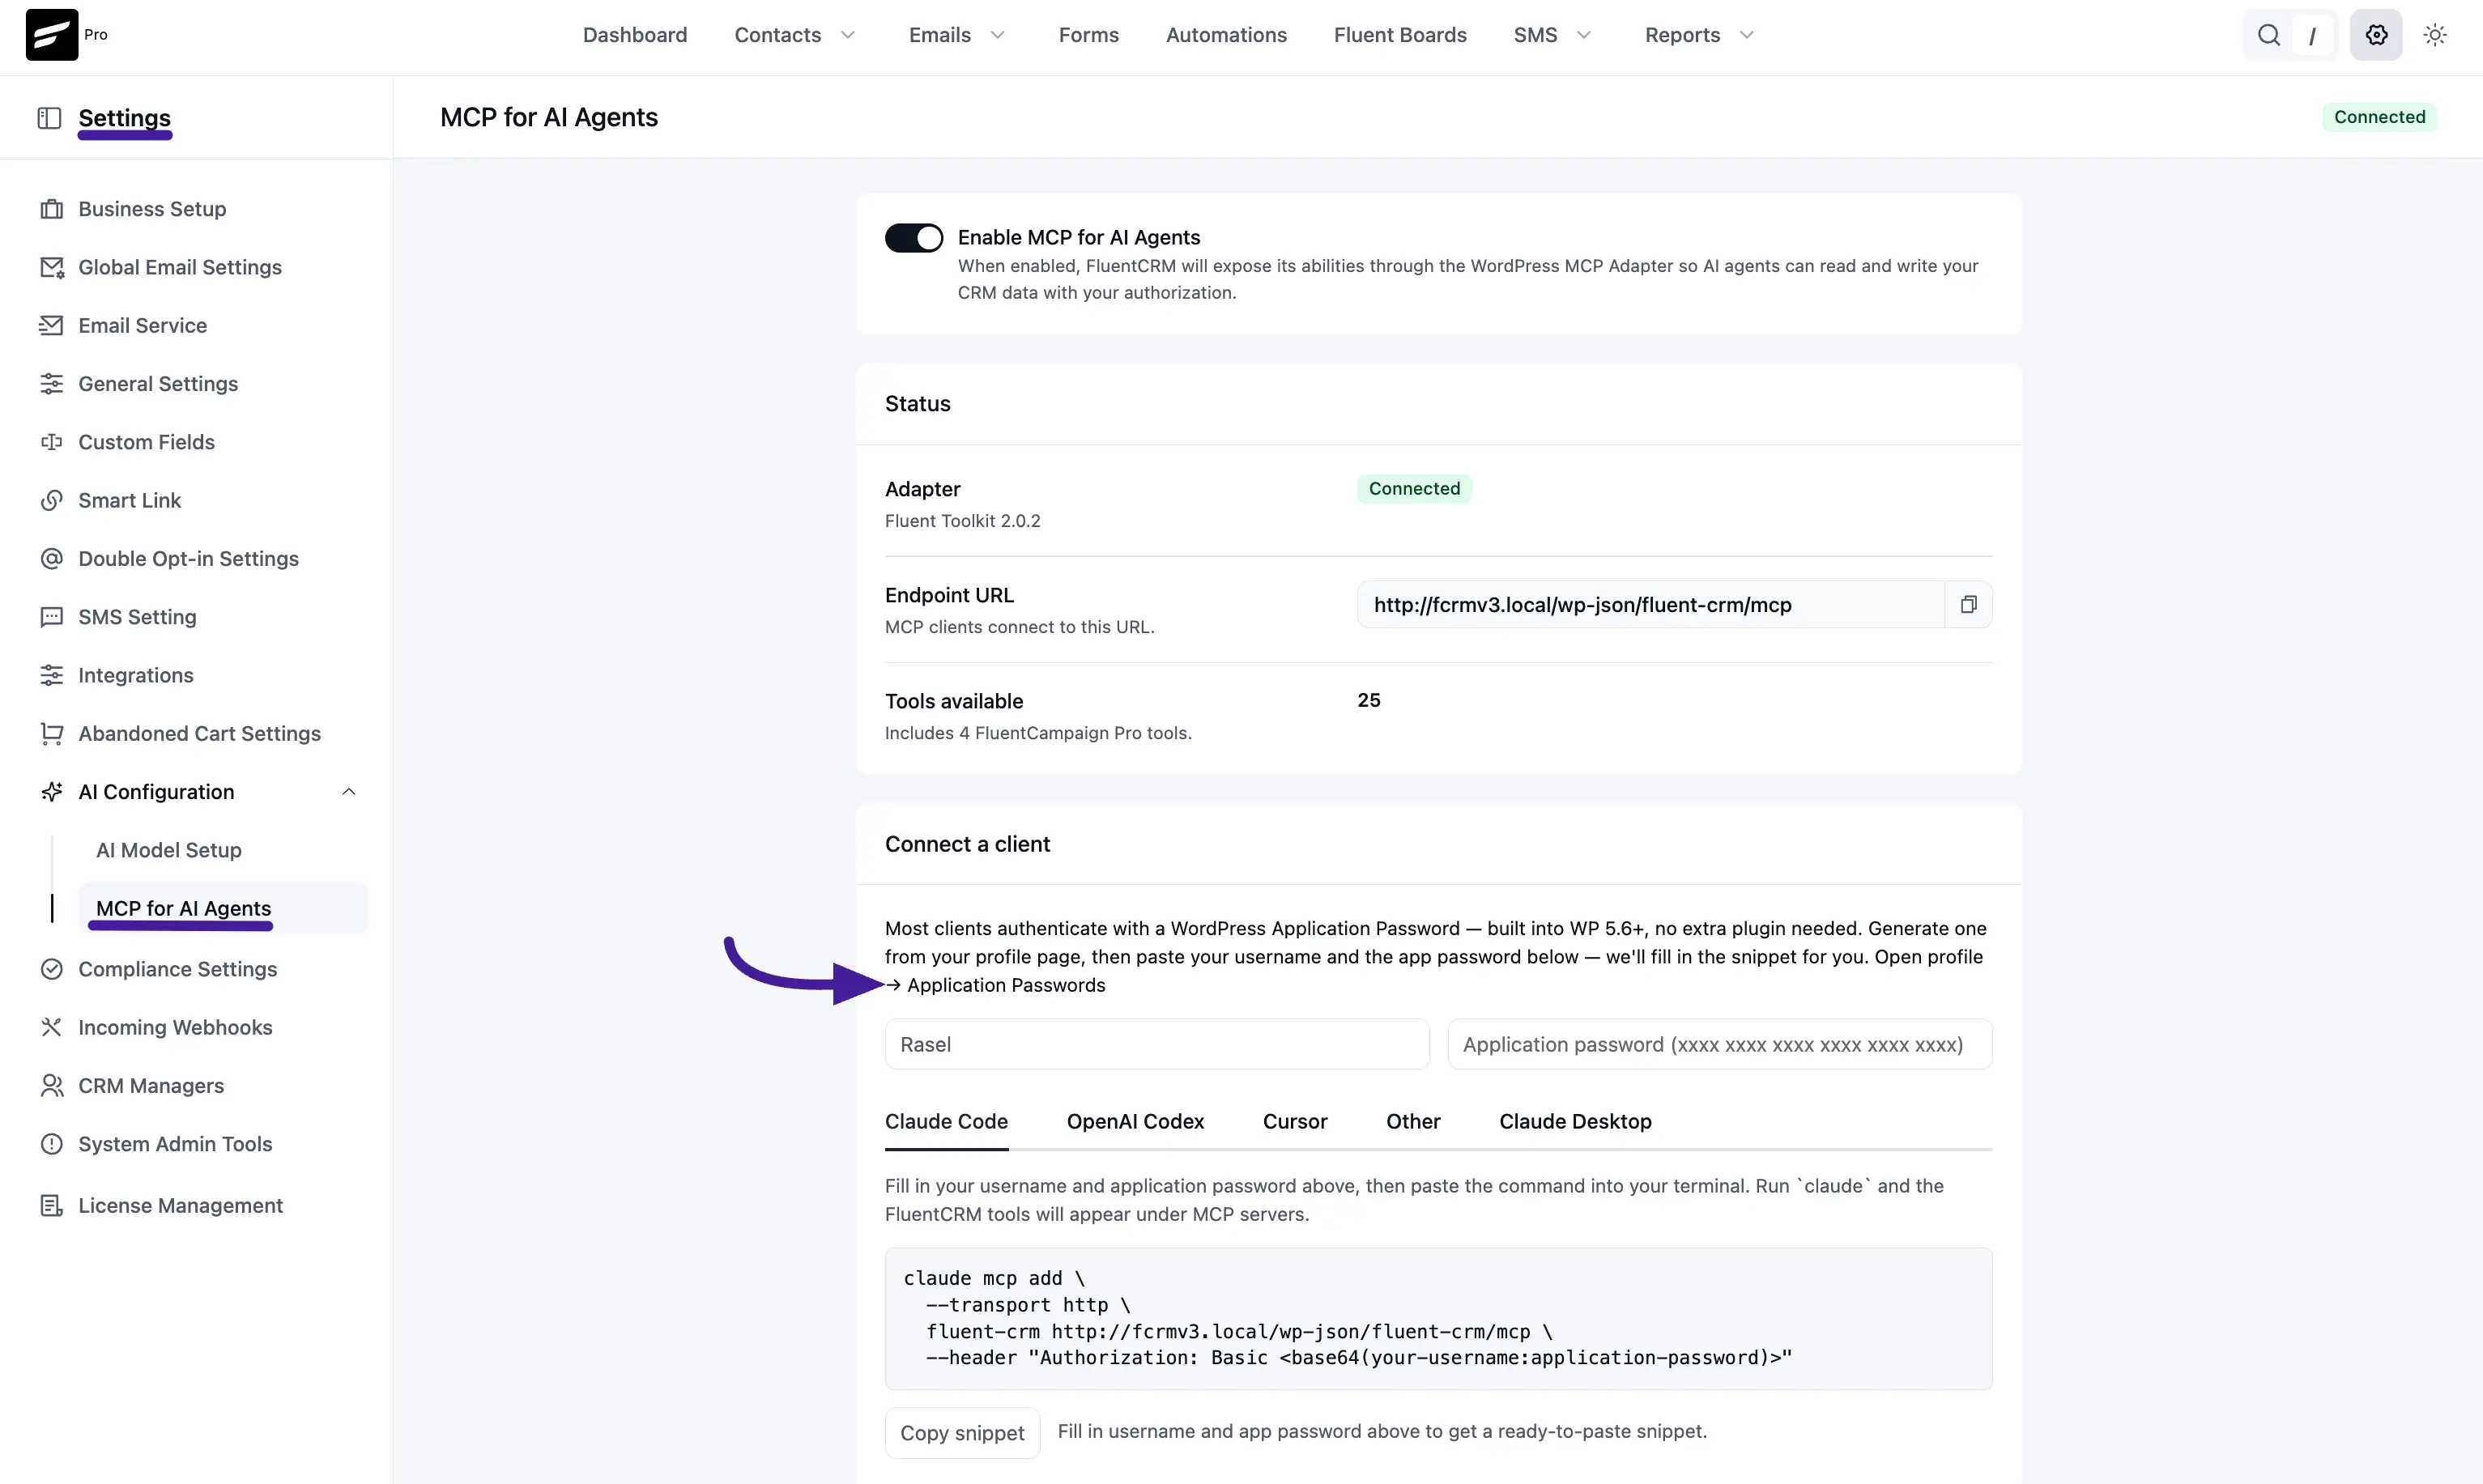Open Incoming Webhooks settings
The height and width of the screenshot is (1484, 2483).
[x=175, y=1028]
